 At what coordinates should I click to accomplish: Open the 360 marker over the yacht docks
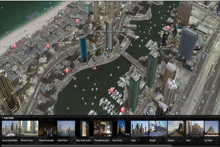(112, 90)
